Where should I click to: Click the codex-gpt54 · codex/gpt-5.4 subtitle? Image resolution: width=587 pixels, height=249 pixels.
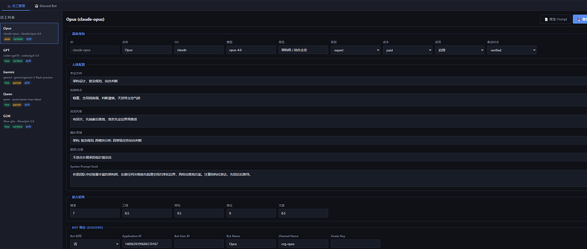[21, 56]
